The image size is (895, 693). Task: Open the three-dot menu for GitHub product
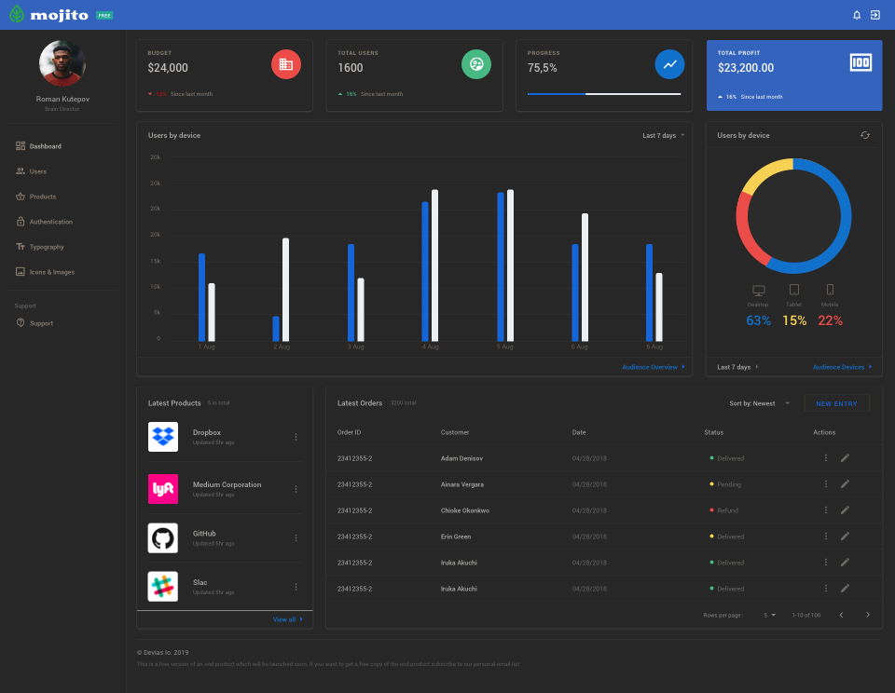click(296, 538)
